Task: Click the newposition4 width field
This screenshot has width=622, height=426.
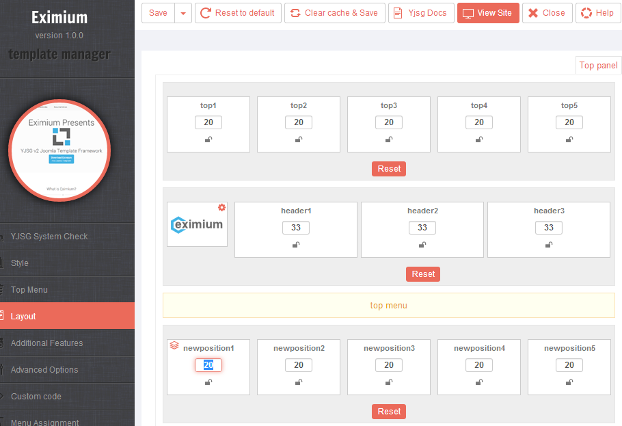Action: click(479, 365)
